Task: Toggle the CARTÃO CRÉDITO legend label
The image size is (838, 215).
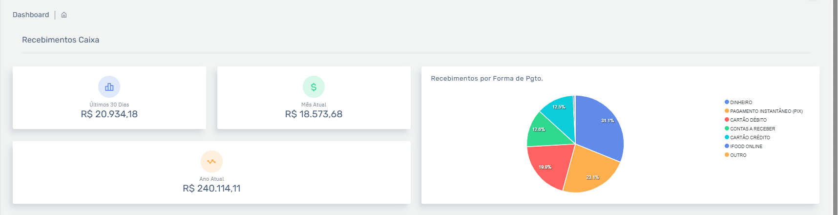Action: [x=750, y=138]
